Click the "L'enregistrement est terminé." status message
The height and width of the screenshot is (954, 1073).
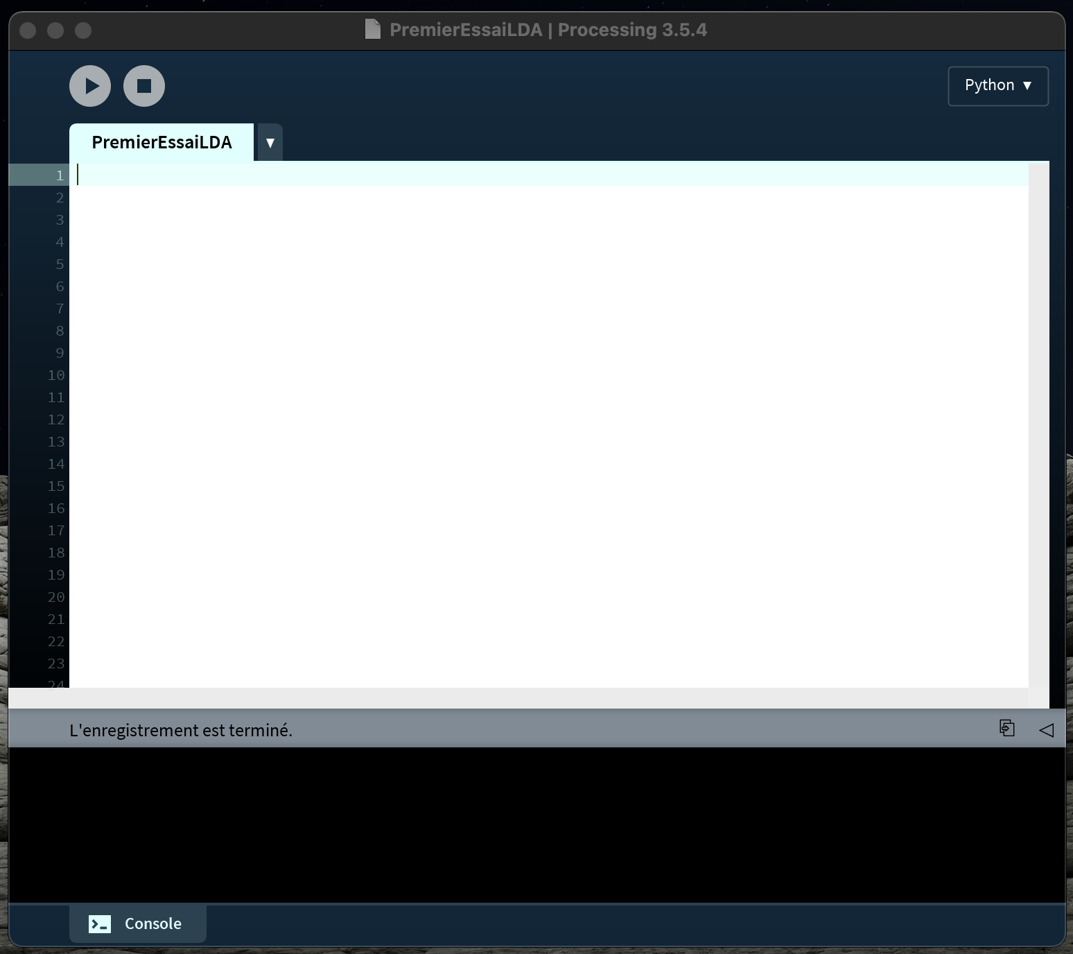181,730
